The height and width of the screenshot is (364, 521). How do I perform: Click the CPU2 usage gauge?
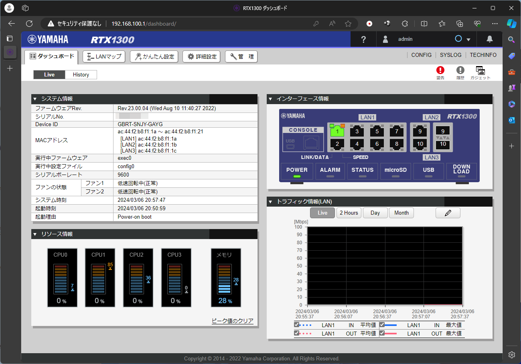(138, 278)
